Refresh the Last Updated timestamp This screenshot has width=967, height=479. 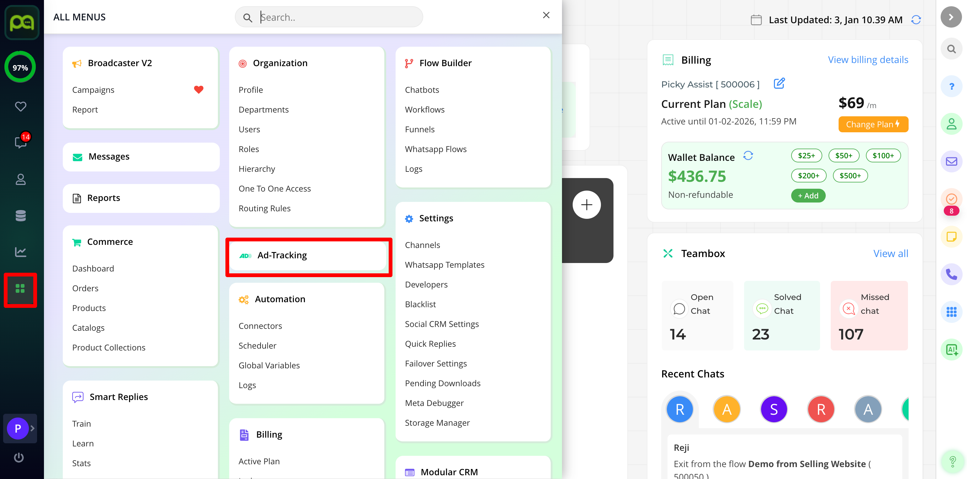pyautogui.click(x=916, y=19)
